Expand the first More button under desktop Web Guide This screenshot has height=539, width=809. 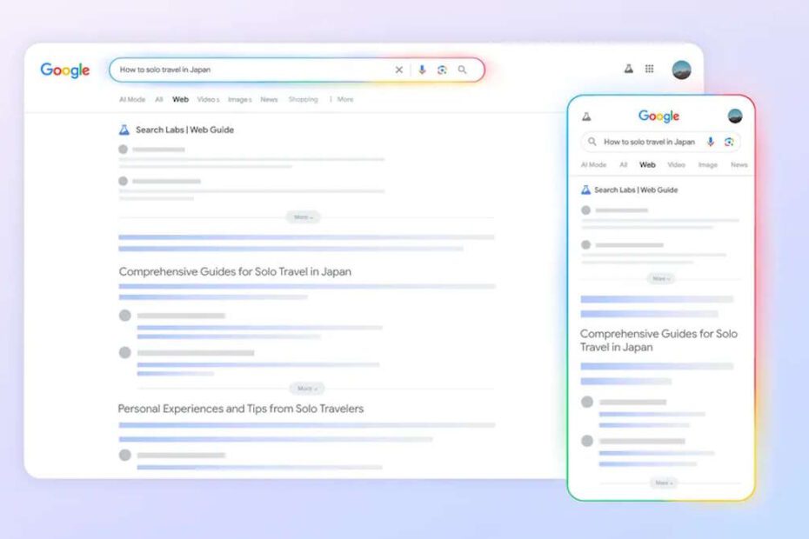[x=303, y=216]
